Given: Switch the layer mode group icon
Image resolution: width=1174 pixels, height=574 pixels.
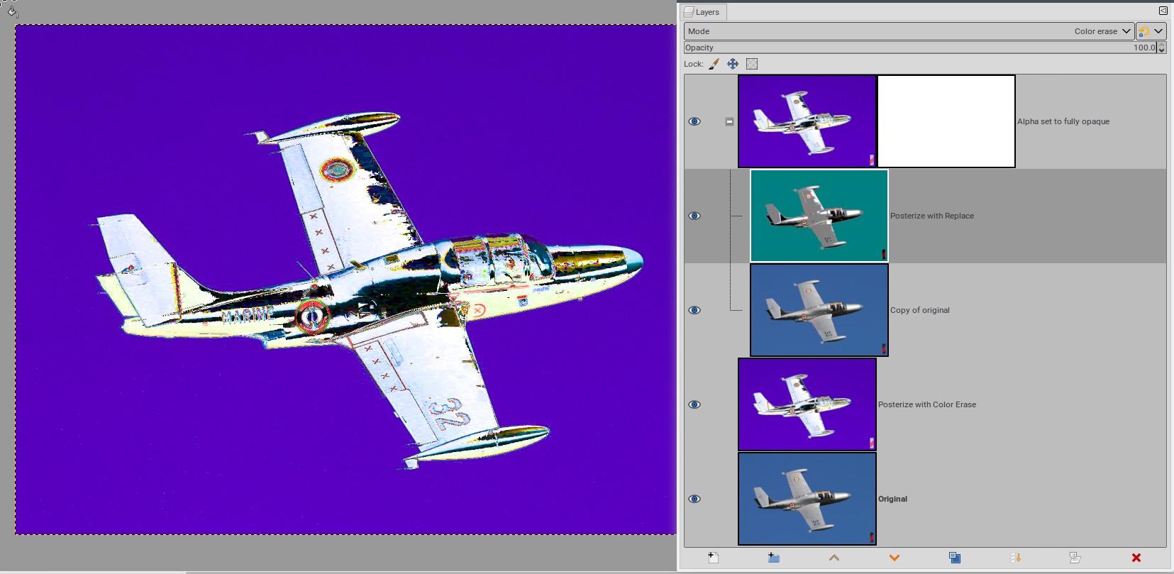Looking at the screenshot, I should pyautogui.click(x=1143, y=31).
